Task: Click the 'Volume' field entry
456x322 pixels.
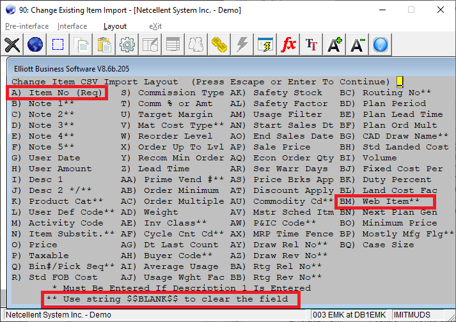Action: tap(368, 158)
